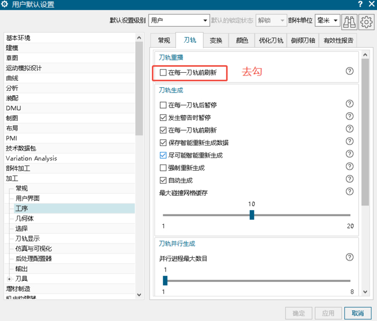Viewport: 377px width, 321px height.
Task: Select 几何体 under 加工
Action: [74, 218]
